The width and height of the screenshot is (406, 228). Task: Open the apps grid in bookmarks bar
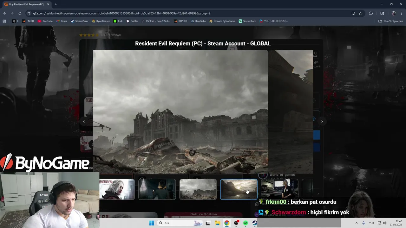pyautogui.click(x=4, y=21)
